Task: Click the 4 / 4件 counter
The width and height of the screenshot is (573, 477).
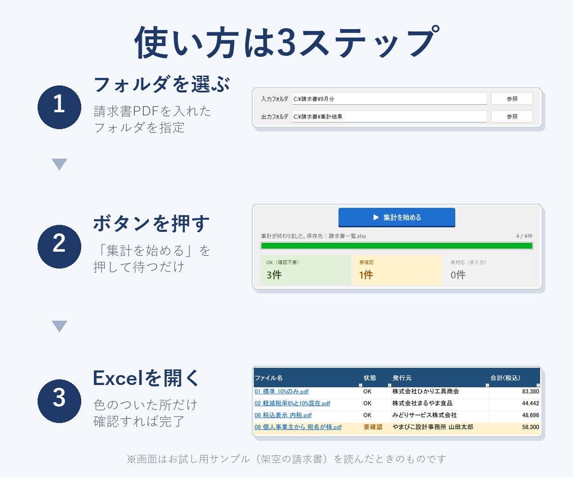Action: coord(524,236)
